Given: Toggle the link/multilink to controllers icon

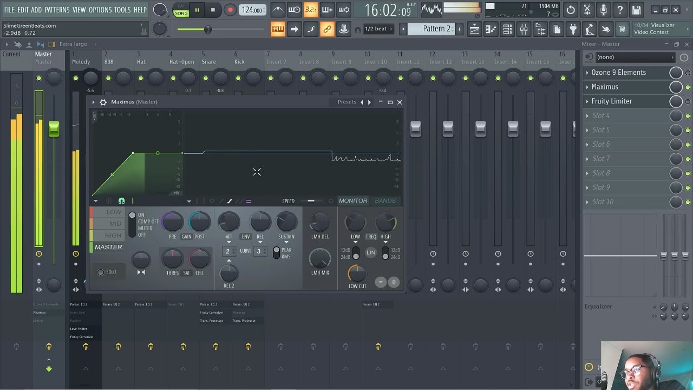Looking at the screenshot, I should click(x=327, y=29).
